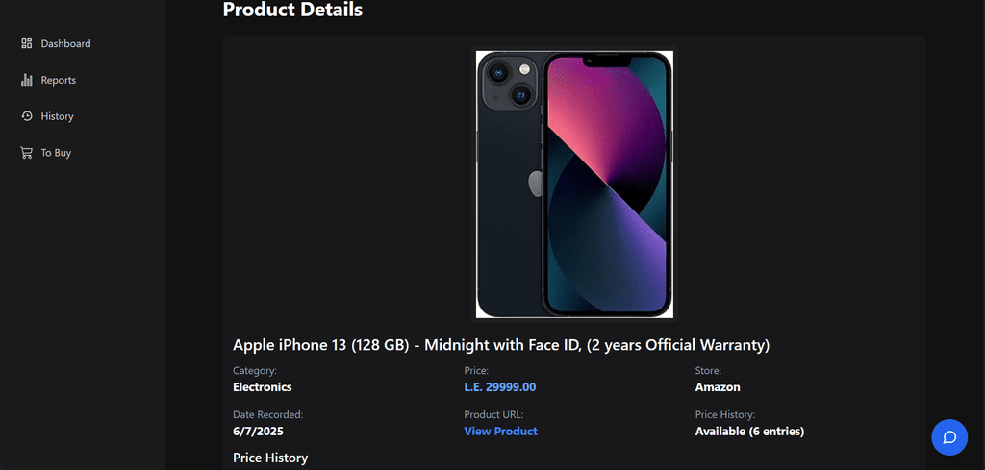
Task: Click the Reports bar chart icon
Action: pyautogui.click(x=27, y=81)
